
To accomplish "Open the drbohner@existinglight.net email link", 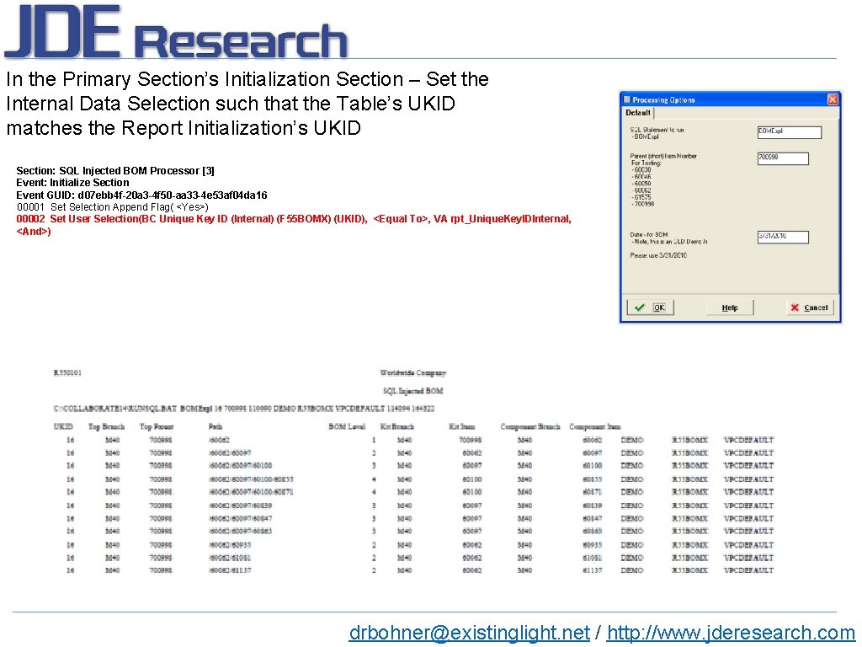I will 470,633.
